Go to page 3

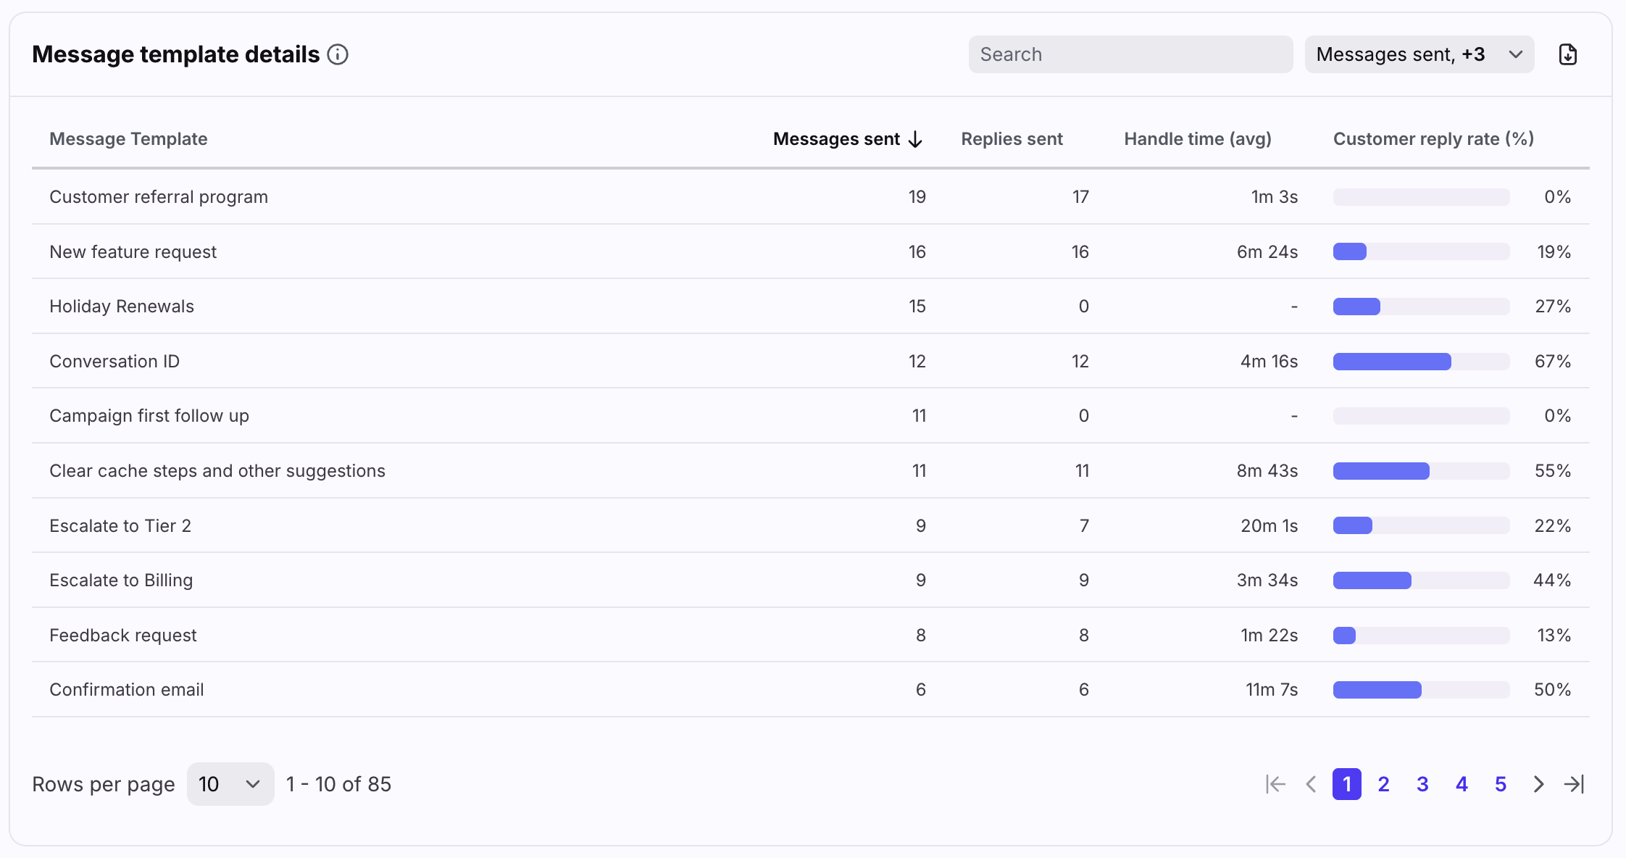[x=1422, y=784]
